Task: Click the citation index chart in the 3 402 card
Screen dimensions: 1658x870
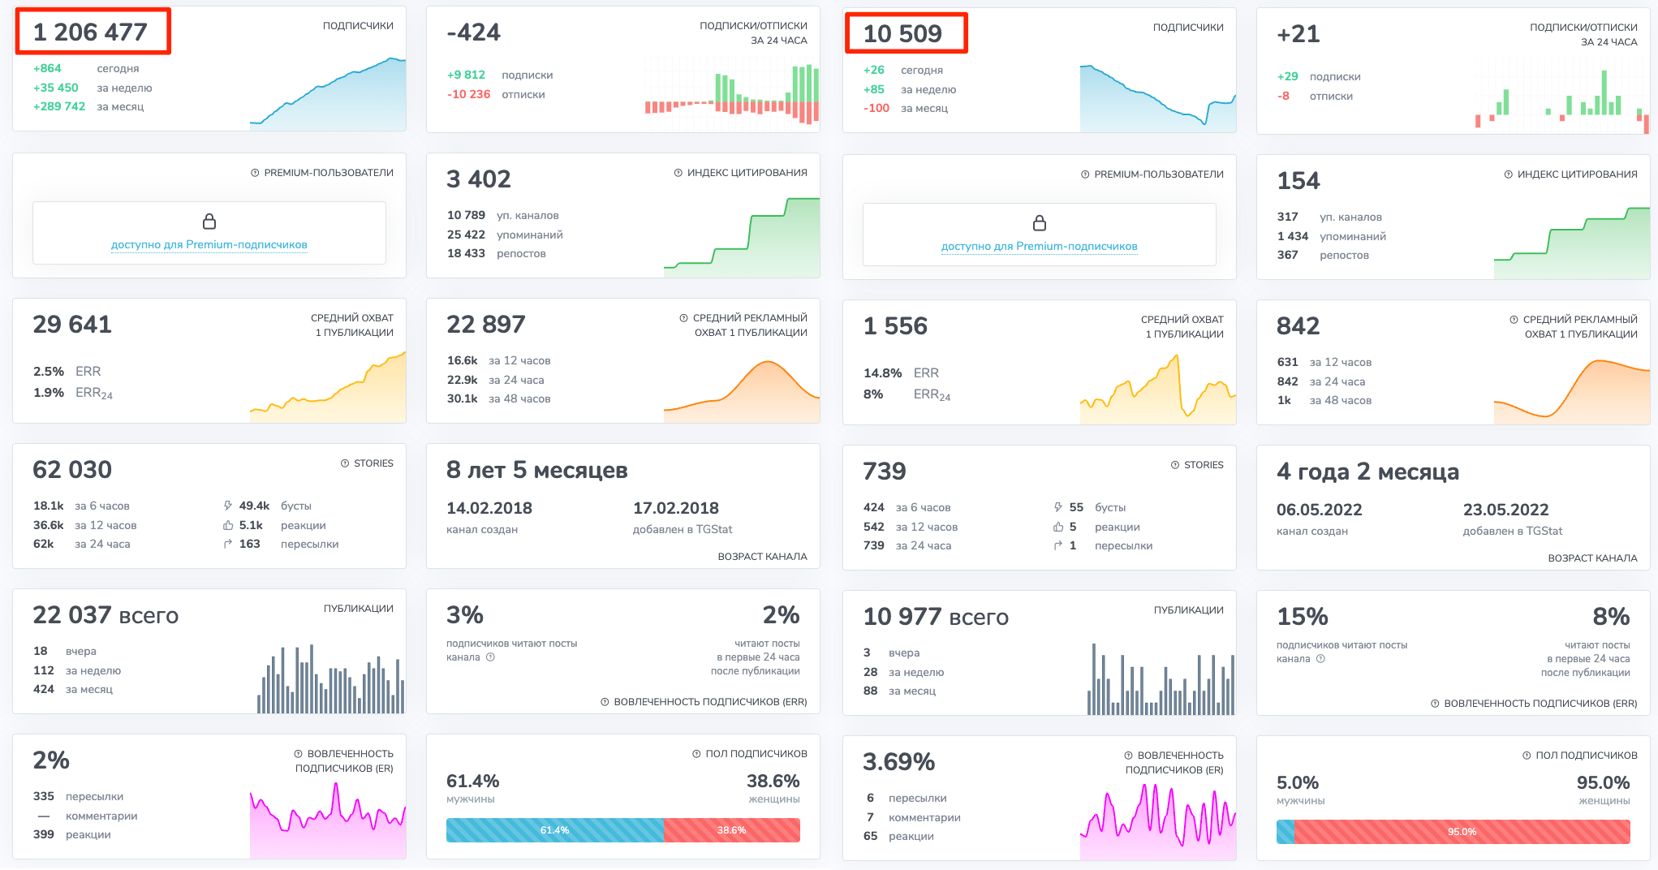Action: pos(742,237)
